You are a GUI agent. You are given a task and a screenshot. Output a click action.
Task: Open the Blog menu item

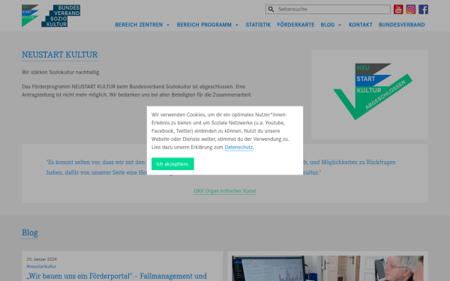click(328, 25)
